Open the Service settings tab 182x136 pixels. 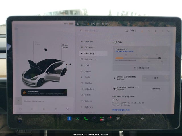(x=86, y=101)
